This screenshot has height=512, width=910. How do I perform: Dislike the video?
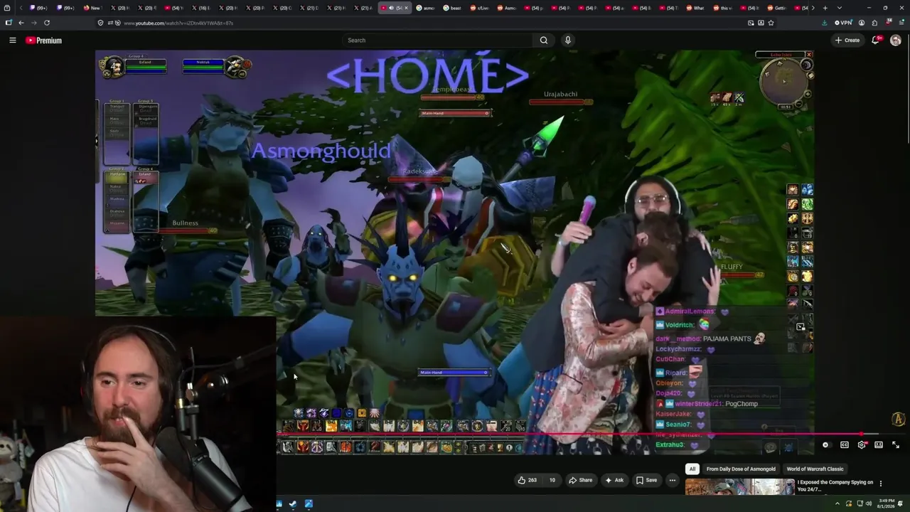click(x=552, y=480)
